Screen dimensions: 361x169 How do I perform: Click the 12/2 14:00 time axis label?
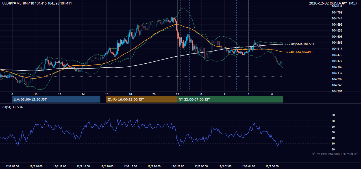click(x=83, y=166)
